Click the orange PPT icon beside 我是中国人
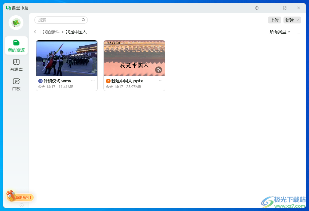 click(108, 81)
